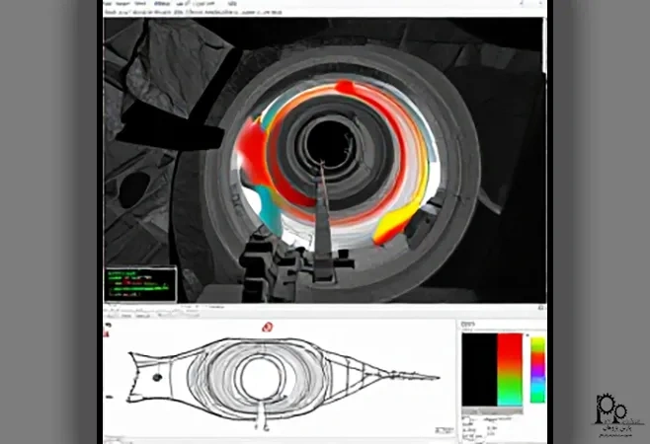
Task: Click the gray horizontal bar beneath the color gradient
Action: pos(493,410)
